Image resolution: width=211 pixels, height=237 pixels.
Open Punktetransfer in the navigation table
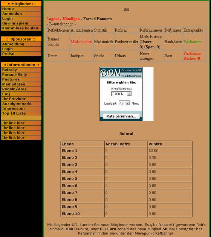point(126,42)
